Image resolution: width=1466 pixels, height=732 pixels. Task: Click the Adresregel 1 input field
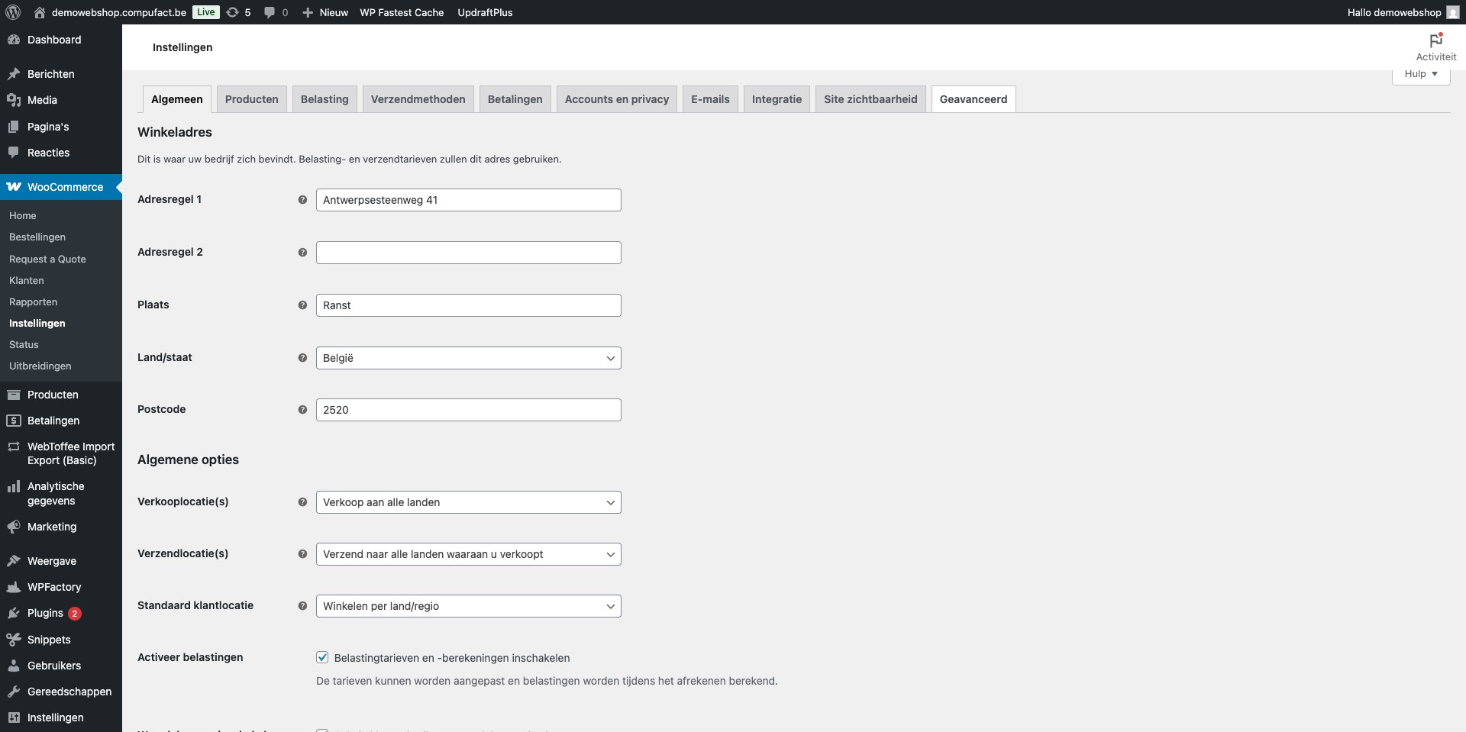point(468,200)
